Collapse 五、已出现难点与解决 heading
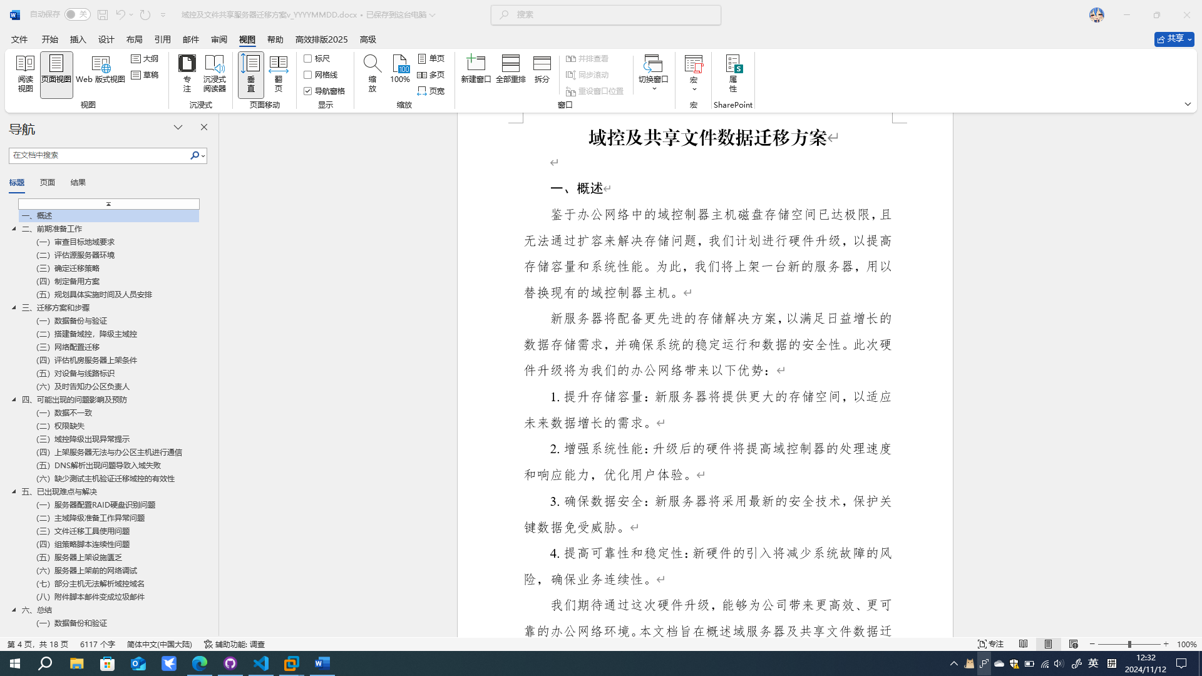 click(x=14, y=491)
